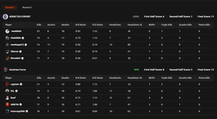This screenshot has height=119, width=217.
Task: Select 'First Half Score: 4' text
Action: coord(154,17)
